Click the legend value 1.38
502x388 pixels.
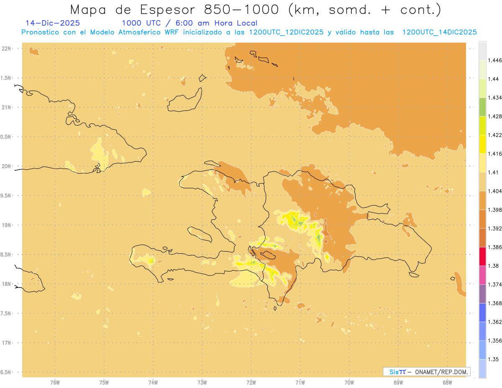[x=493, y=266]
